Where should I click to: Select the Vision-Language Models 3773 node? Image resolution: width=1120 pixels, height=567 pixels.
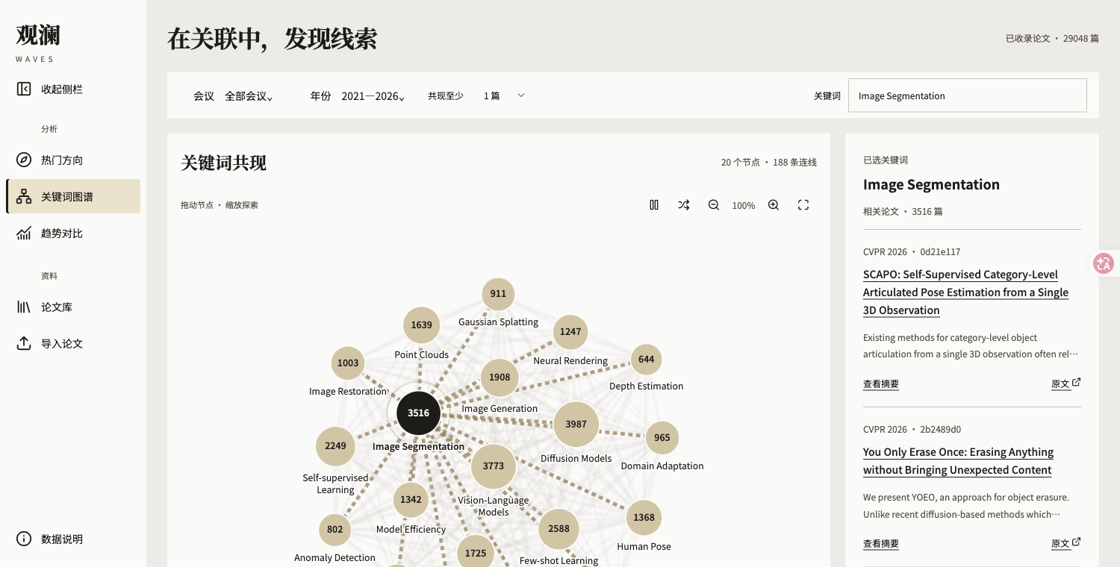(494, 466)
